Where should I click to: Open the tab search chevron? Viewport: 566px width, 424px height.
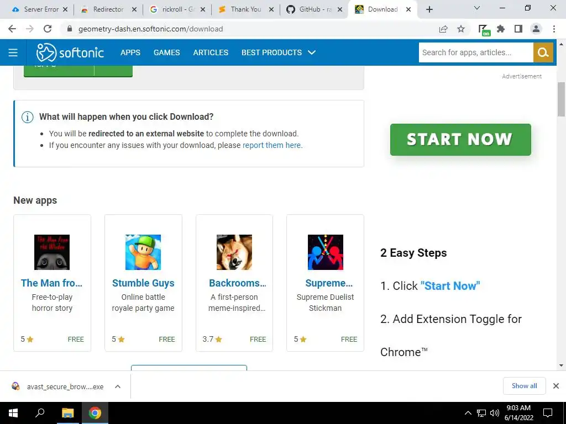pos(477,8)
